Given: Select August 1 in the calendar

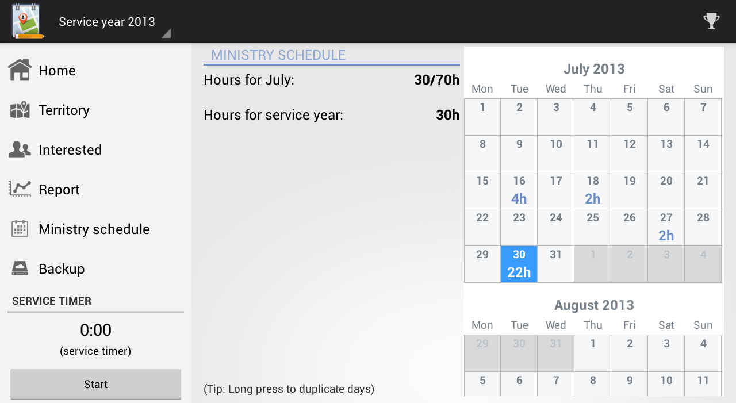Looking at the screenshot, I should pyautogui.click(x=593, y=353).
